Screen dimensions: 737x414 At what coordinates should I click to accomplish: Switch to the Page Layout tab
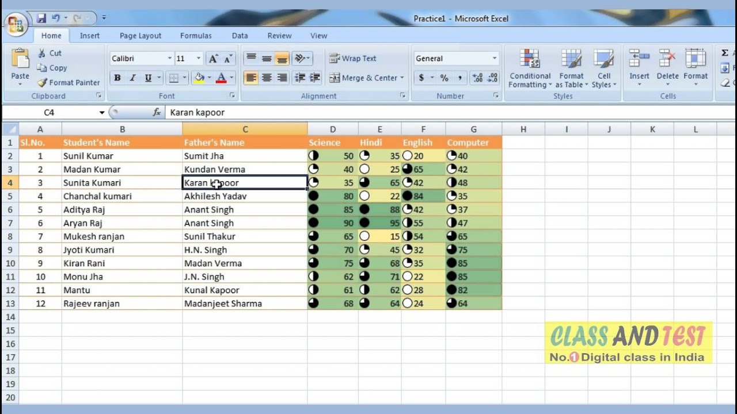(x=140, y=36)
